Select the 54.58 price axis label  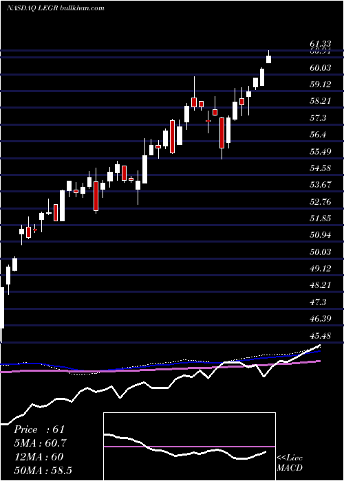[x=321, y=168]
